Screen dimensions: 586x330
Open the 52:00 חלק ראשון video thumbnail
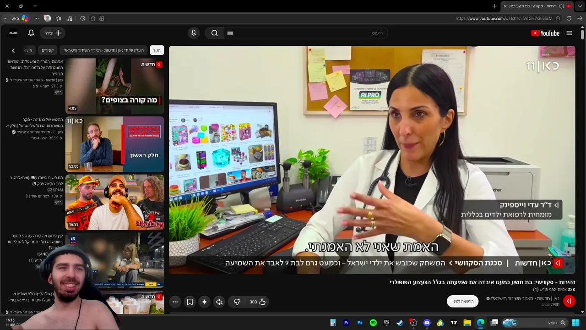tap(114, 144)
